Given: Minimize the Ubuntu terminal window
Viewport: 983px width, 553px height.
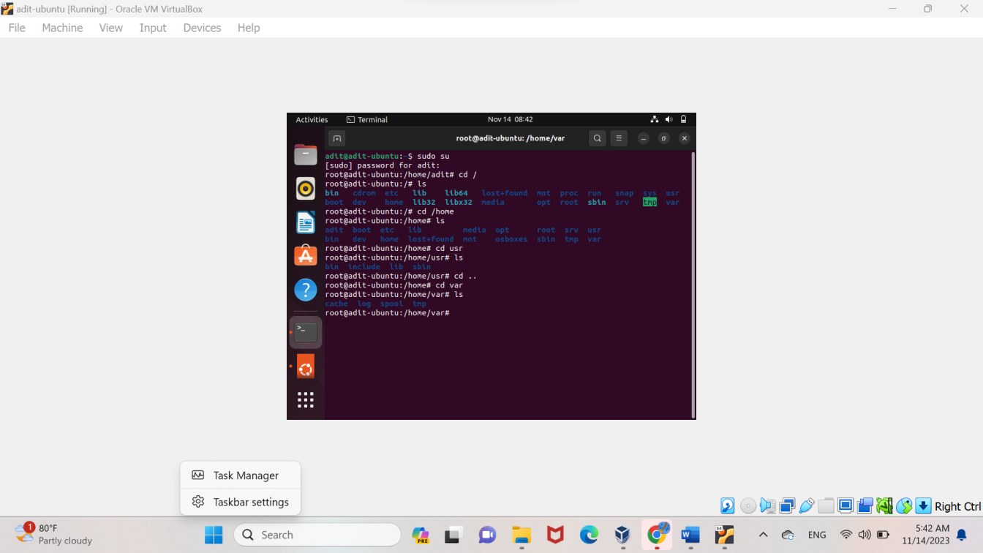Looking at the screenshot, I should point(643,138).
